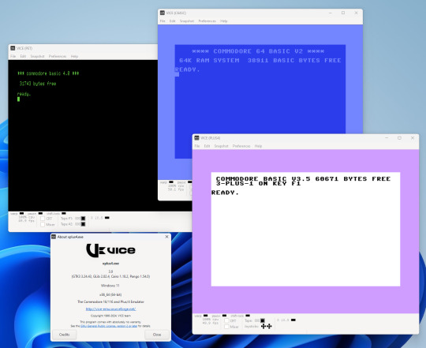The height and width of the screenshot is (348, 426).
Task: Click the shift-lock LED in the PLUS4 window
Action: [248, 316]
